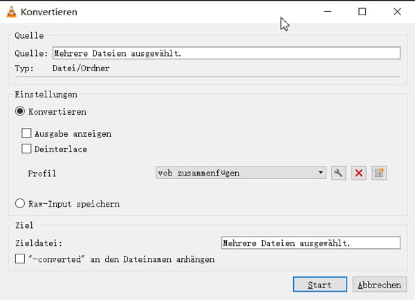
Task: Choose the Raw-Input speichern radio option
Action: pyautogui.click(x=19, y=204)
